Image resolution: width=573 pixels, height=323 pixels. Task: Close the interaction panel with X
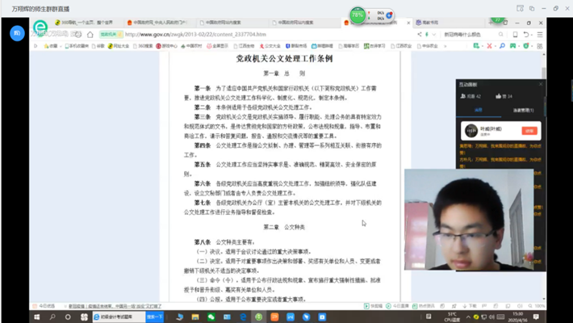click(541, 83)
